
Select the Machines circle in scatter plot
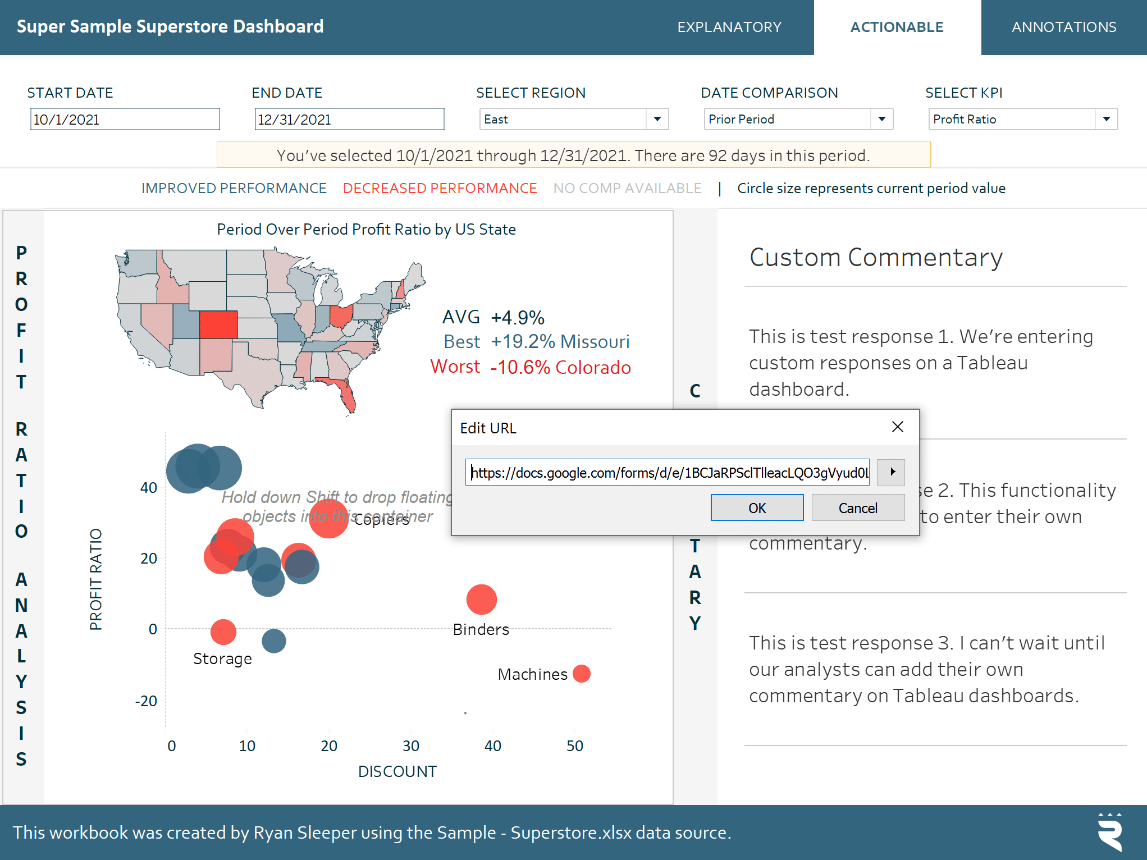582,674
